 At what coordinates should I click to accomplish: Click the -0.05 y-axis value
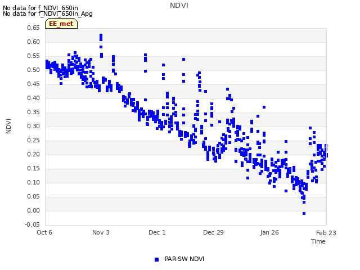[33, 224]
